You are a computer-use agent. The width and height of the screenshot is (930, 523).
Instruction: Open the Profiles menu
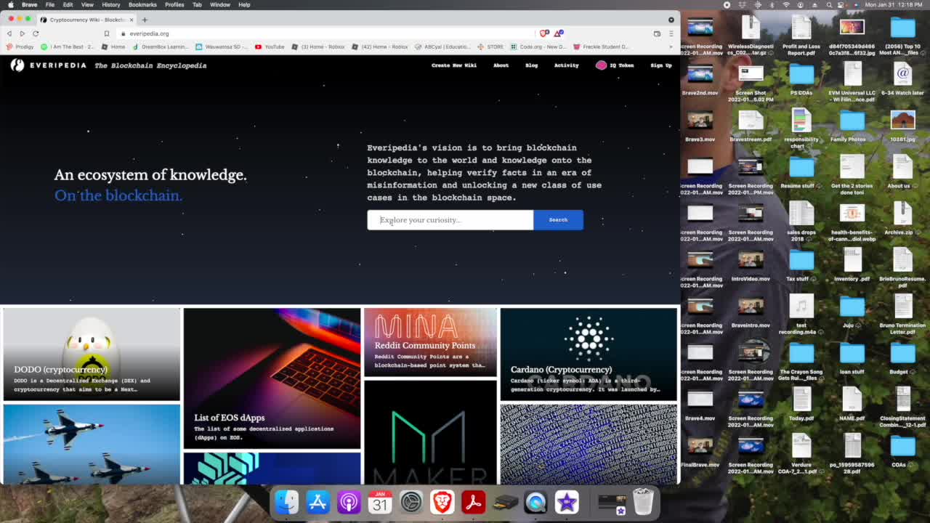[x=174, y=4]
